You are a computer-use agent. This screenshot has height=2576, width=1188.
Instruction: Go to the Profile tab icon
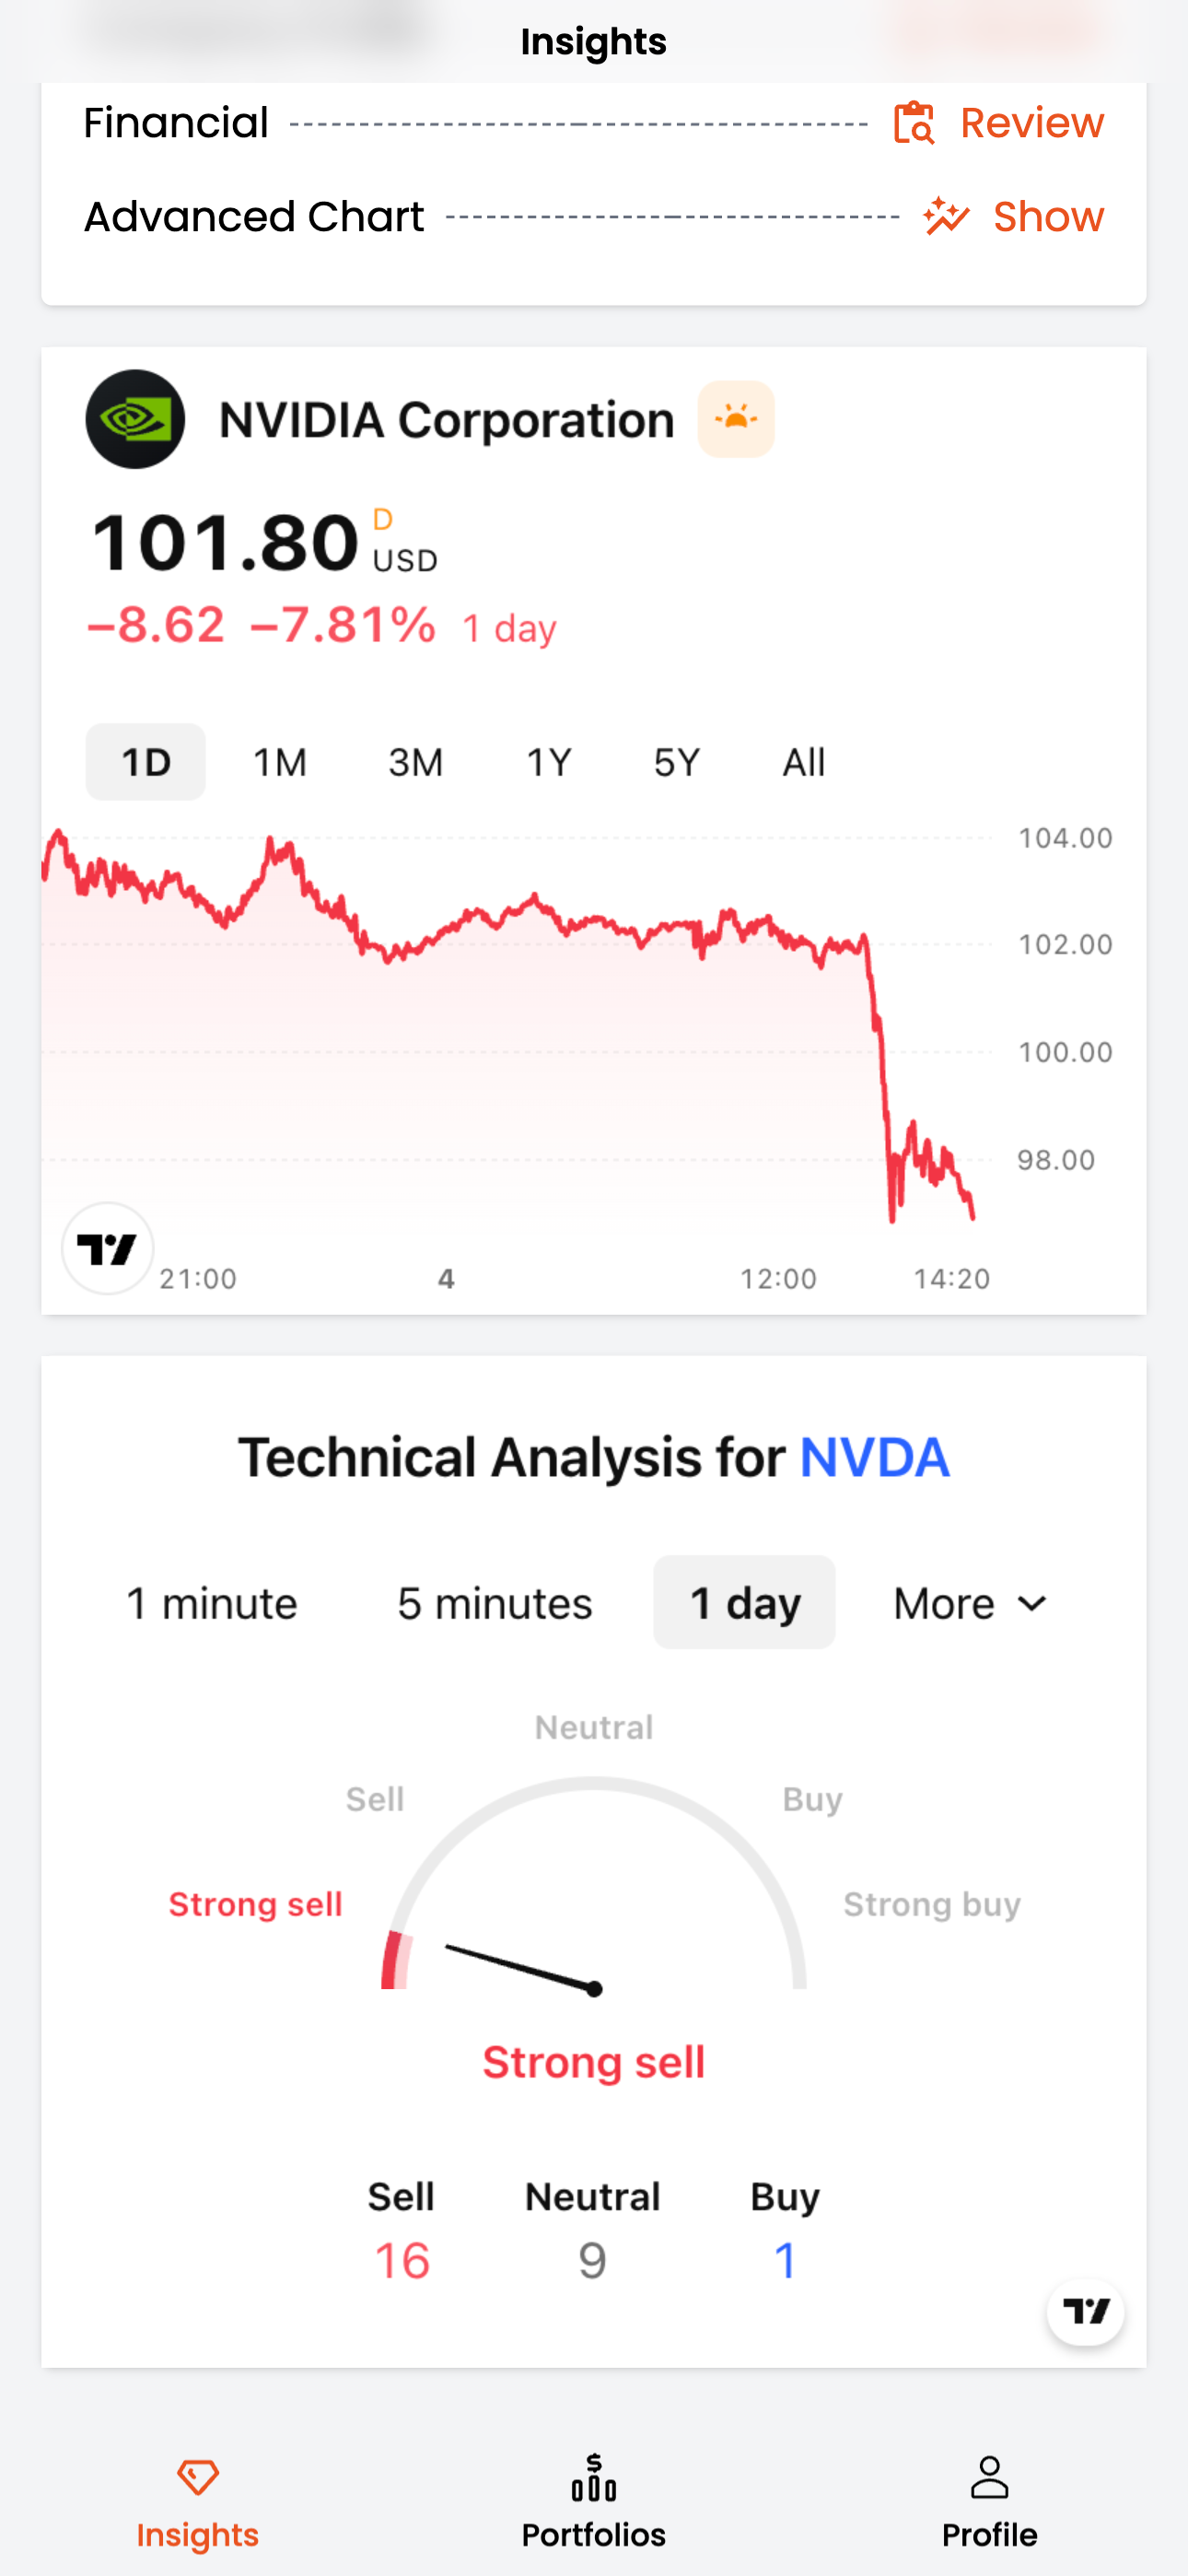[x=990, y=2477]
